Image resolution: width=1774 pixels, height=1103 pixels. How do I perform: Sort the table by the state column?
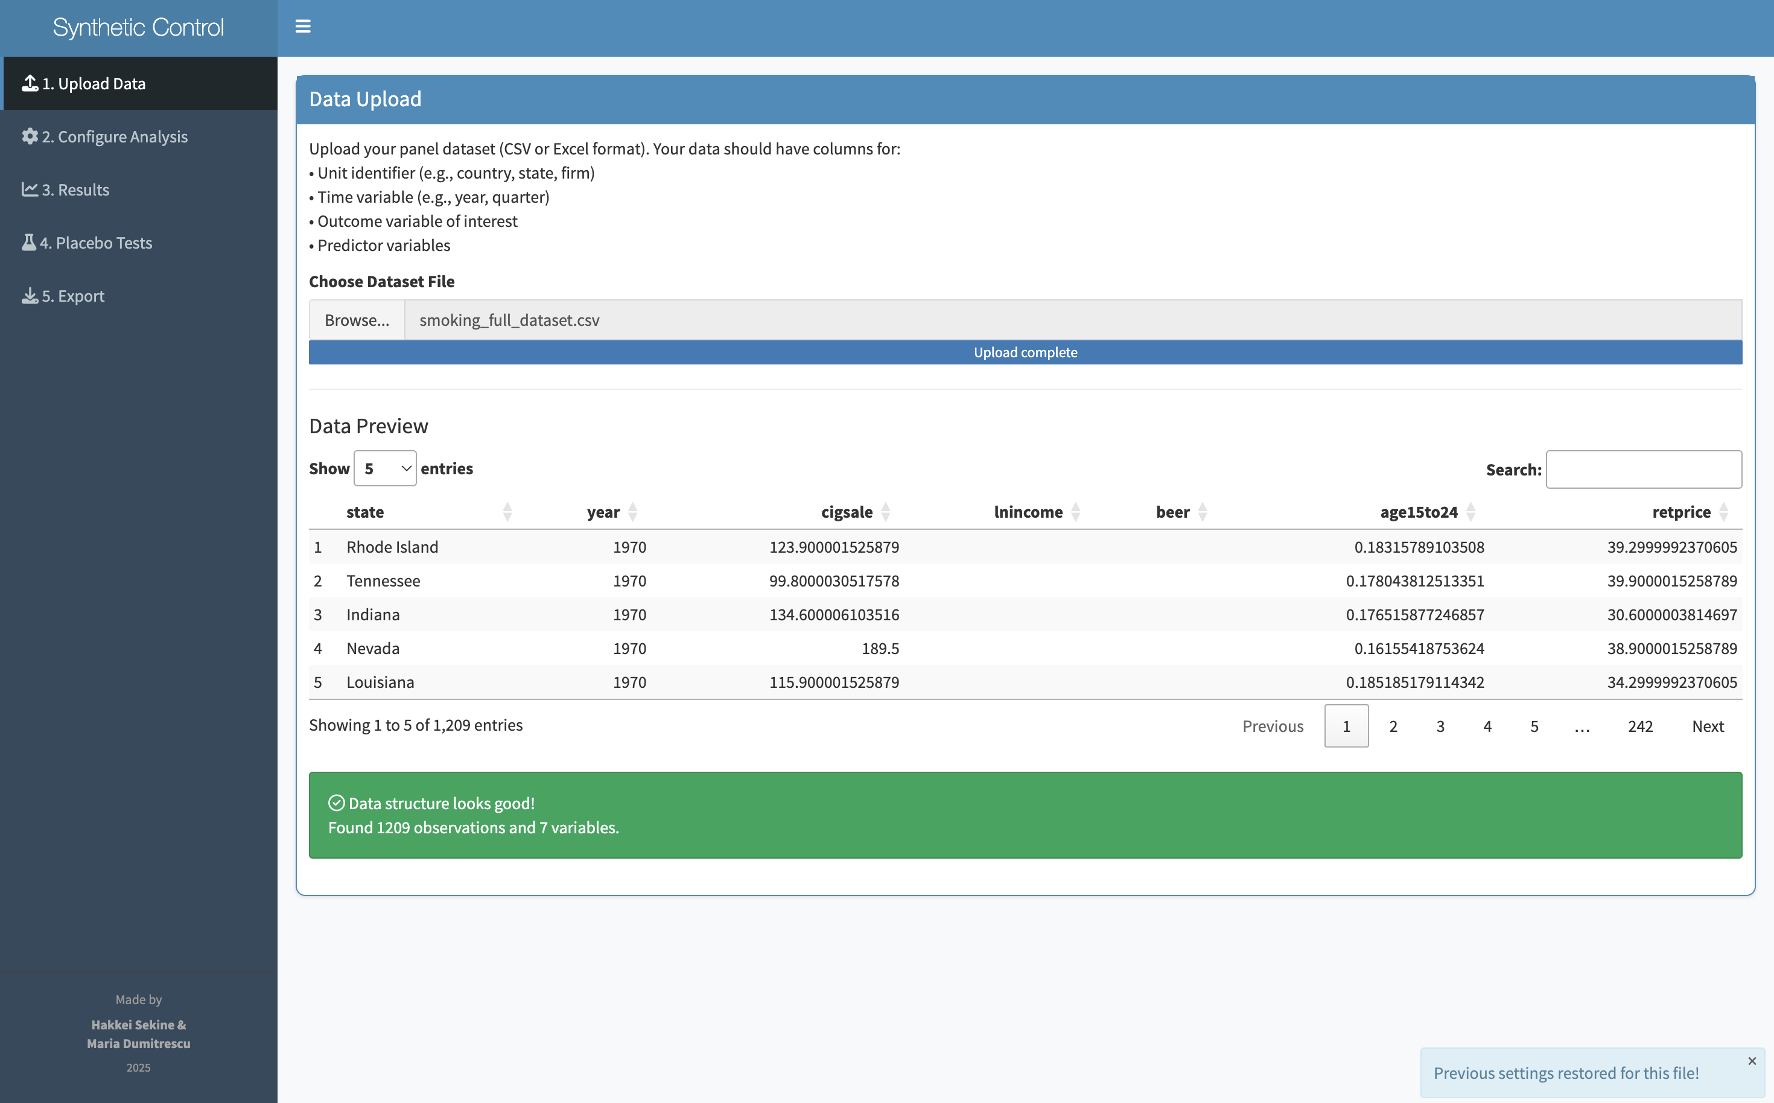tap(507, 512)
